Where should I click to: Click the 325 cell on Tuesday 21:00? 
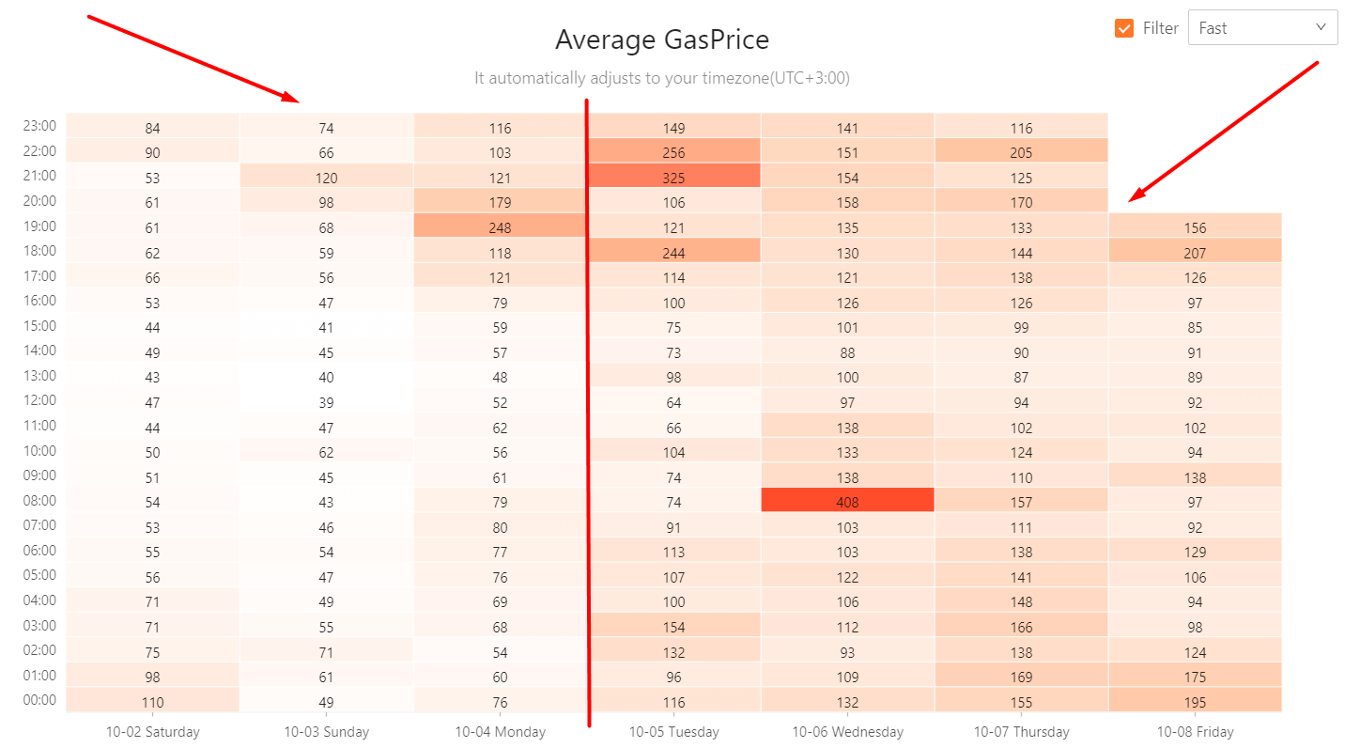coord(673,178)
